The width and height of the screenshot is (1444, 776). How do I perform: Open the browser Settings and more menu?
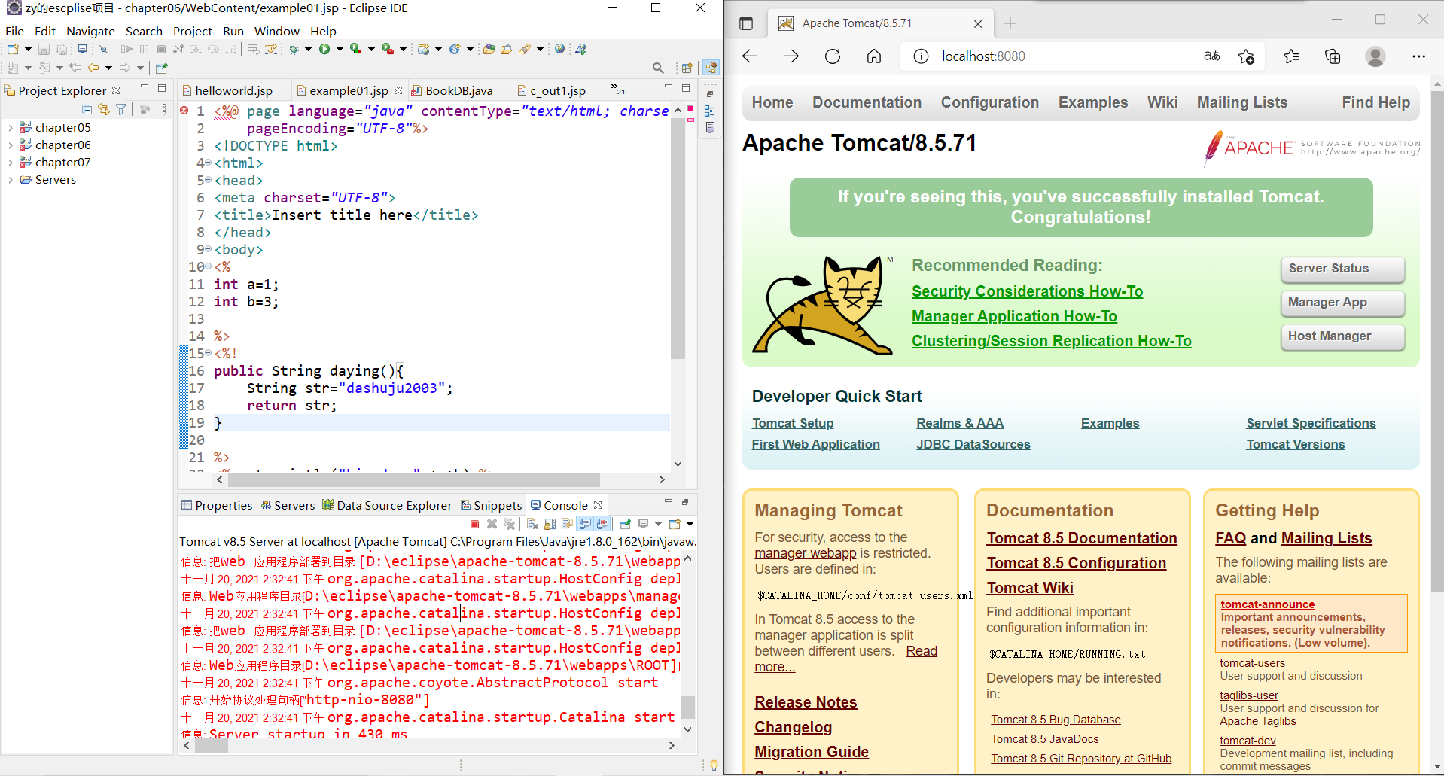tap(1418, 56)
